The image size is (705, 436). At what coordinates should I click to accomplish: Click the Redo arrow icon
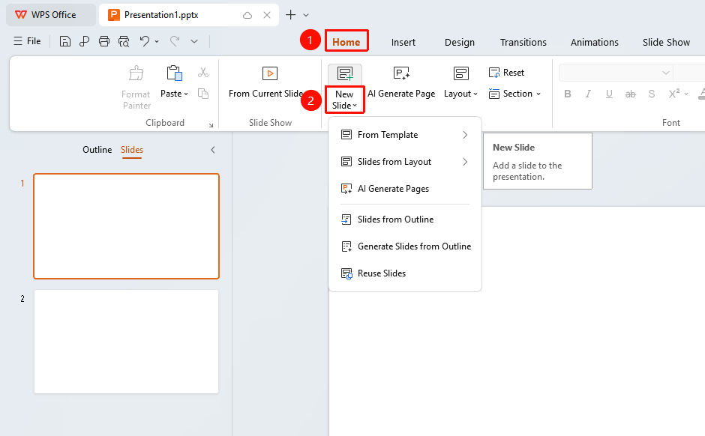pos(175,41)
